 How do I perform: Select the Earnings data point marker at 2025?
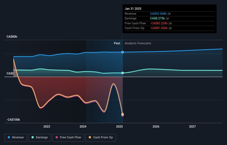(x=122, y=73)
